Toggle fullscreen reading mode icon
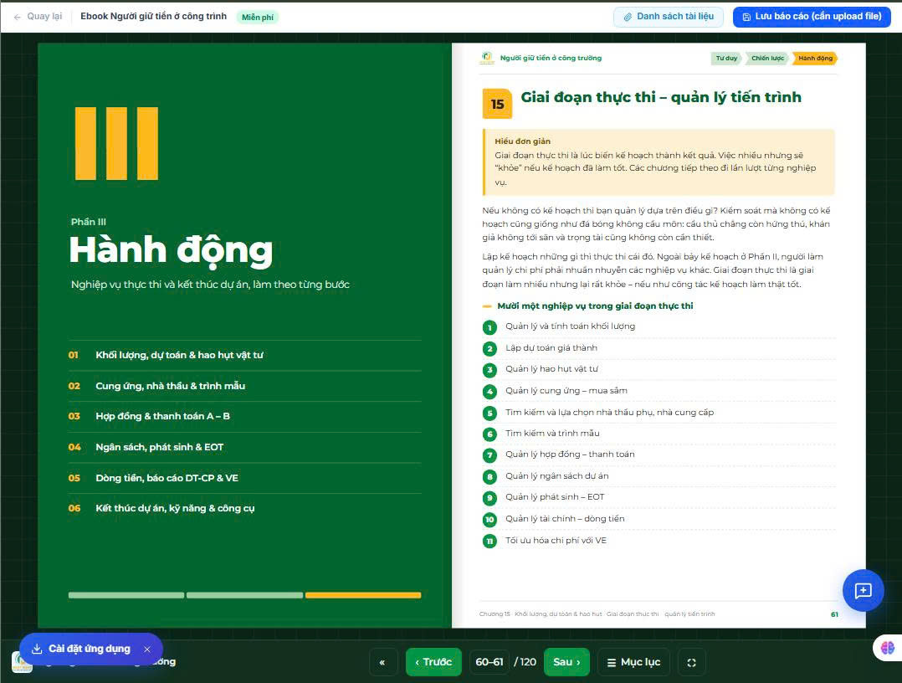The height and width of the screenshot is (683, 902). click(691, 662)
